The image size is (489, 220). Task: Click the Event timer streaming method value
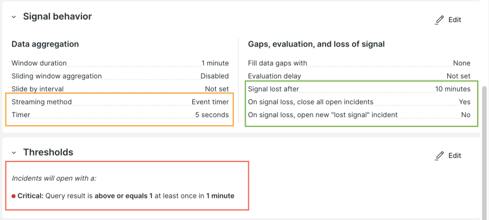tap(210, 102)
